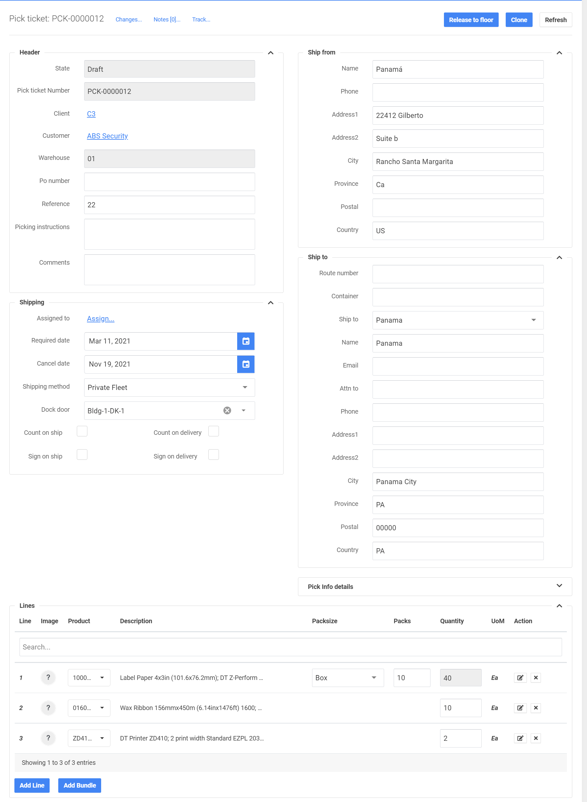The width and height of the screenshot is (587, 802).
Task: Delete line 2 Wax Ribbon entry
Action: (535, 708)
